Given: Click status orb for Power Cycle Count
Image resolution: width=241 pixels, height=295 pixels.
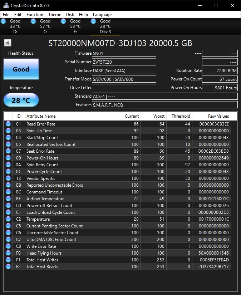Looking at the screenshot, I should (x=8, y=171).
